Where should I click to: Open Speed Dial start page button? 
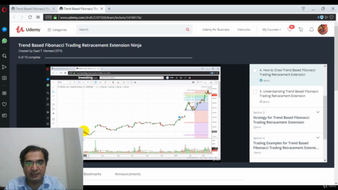tap(38, 17)
